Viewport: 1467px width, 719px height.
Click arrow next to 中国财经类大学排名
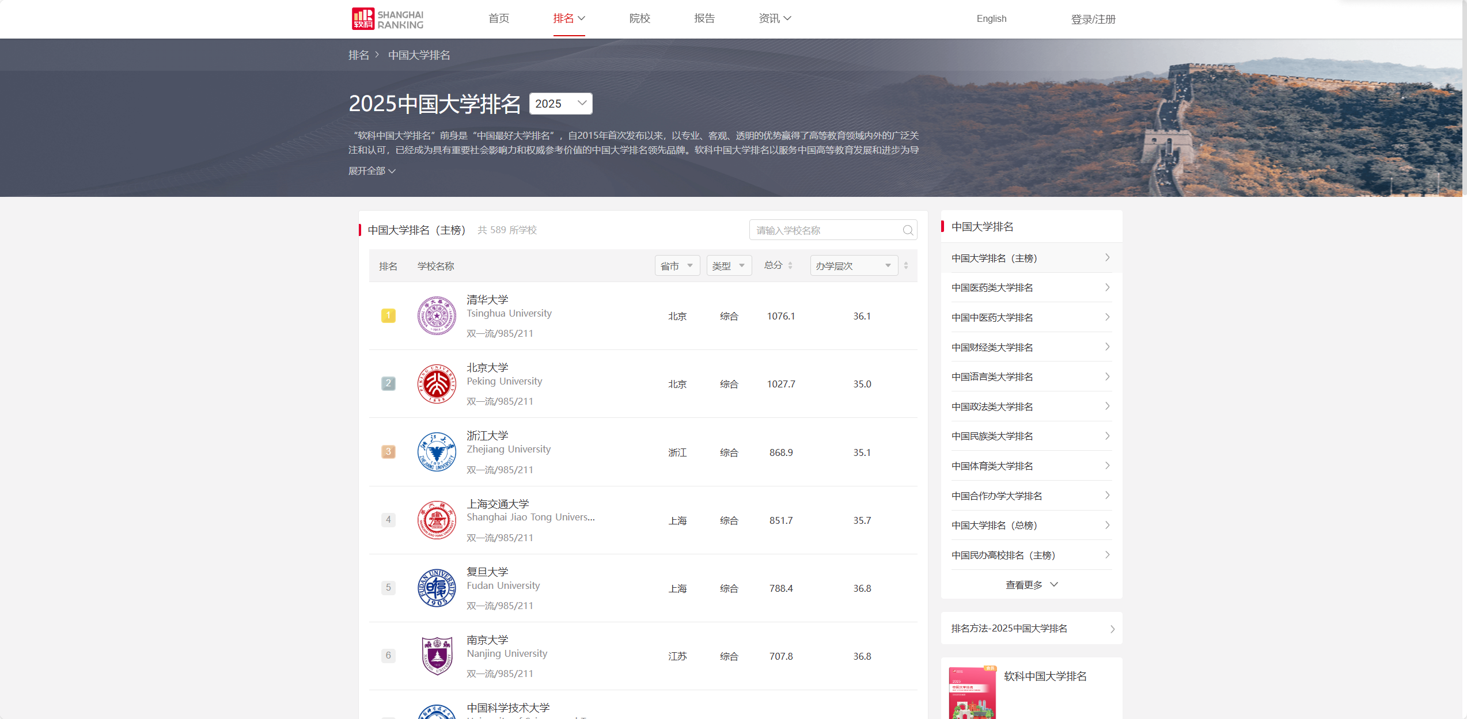point(1107,347)
